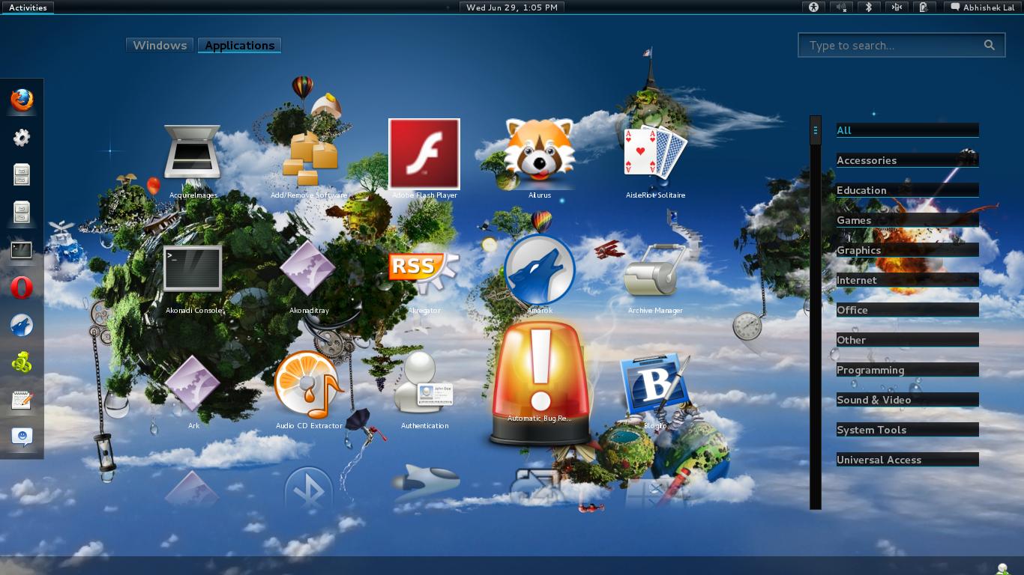Viewport: 1024px width, 575px height.
Task: Launch Firefox from the dock
Action: coord(22,100)
